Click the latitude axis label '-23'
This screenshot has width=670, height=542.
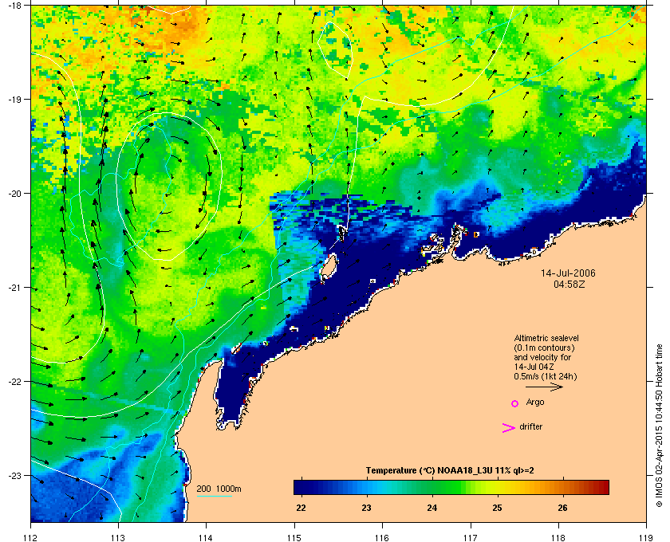point(15,475)
